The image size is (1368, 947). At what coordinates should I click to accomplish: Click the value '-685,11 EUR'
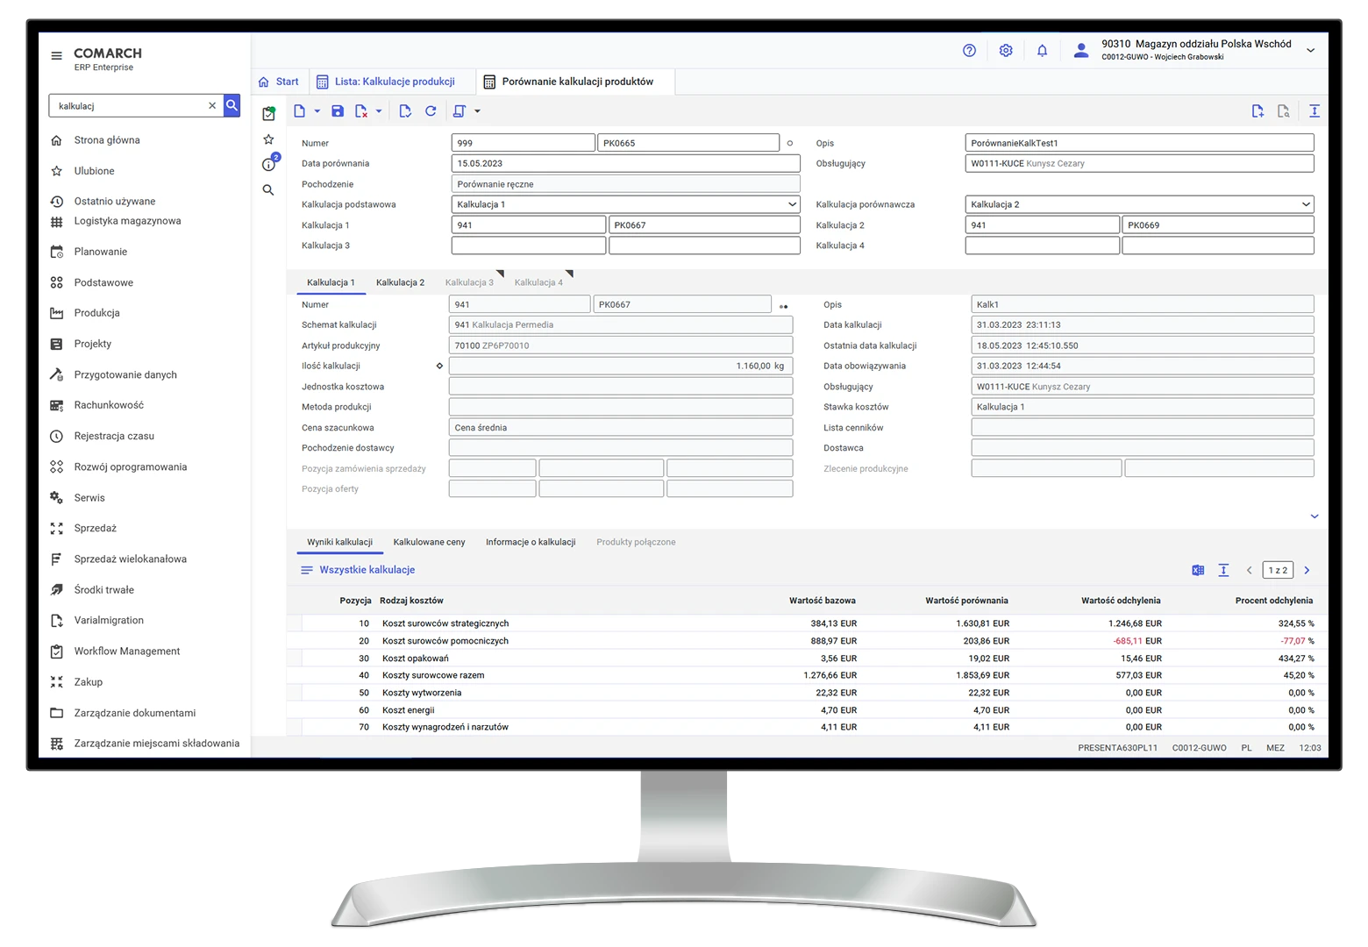[1136, 641]
